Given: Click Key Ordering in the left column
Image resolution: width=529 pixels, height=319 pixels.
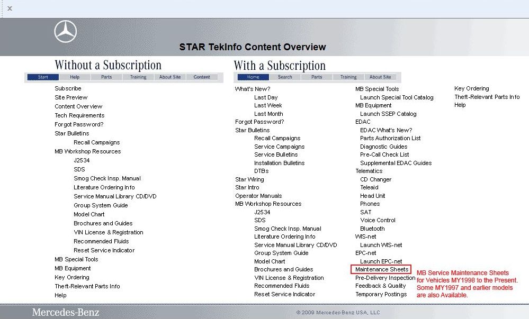Looking at the screenshot, I should [x=72, y=277].
